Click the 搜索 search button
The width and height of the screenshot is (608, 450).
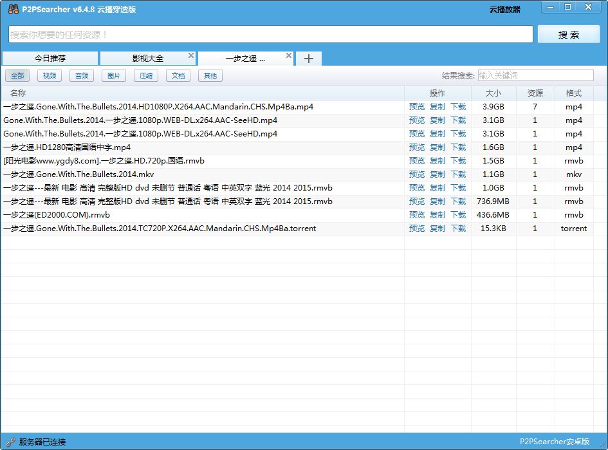[x=569, y=35]
